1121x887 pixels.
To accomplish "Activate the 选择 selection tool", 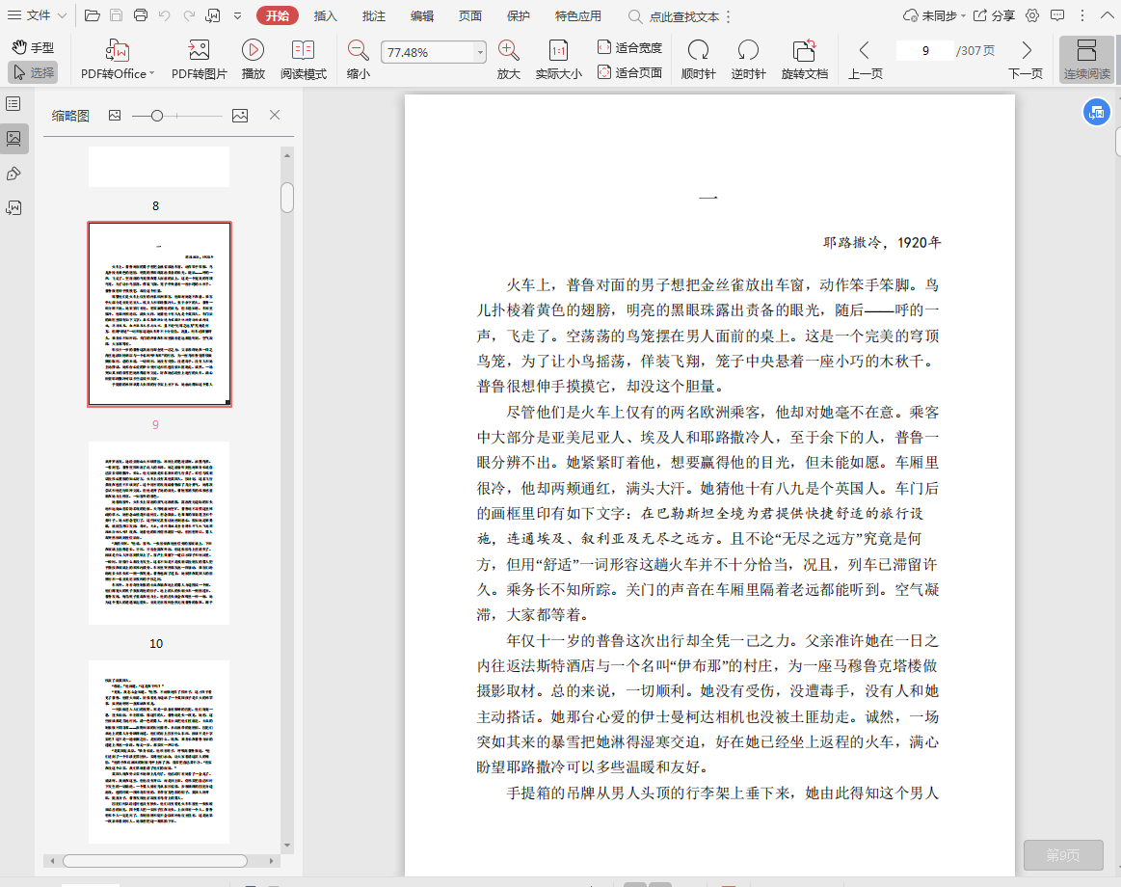I will pyautogui.click(x=33, y=72).
